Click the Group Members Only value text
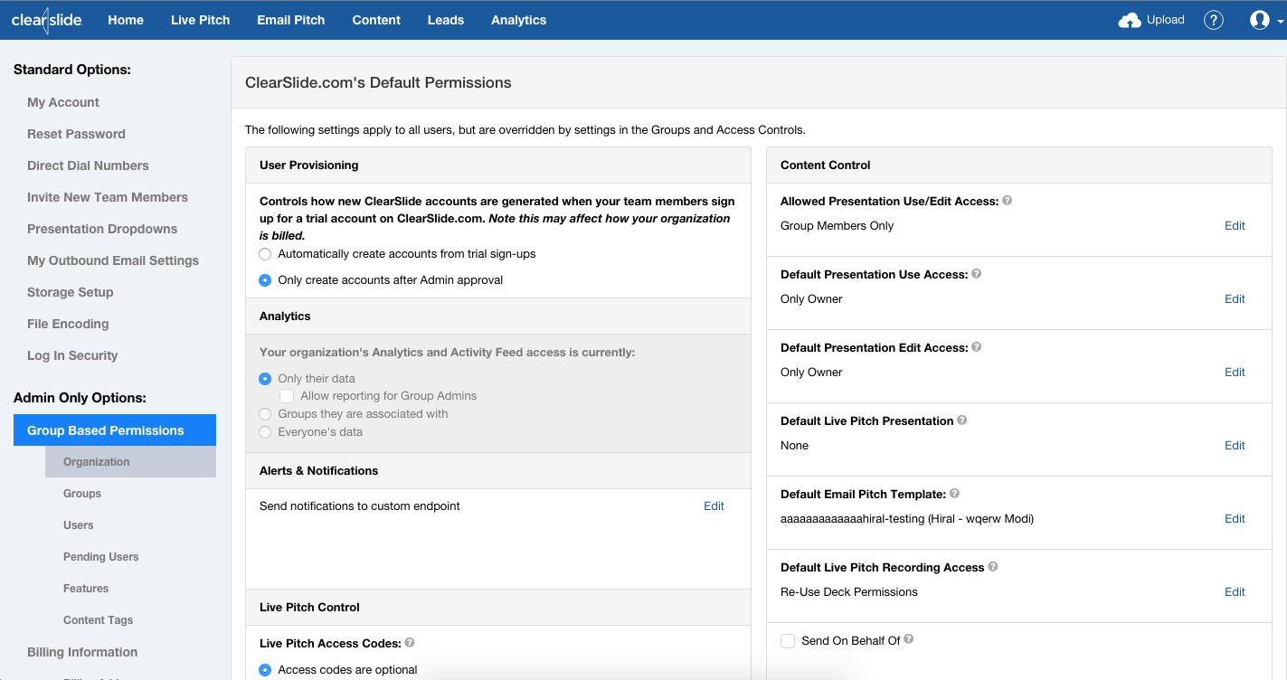The image size is (1287, 680). 837,226
